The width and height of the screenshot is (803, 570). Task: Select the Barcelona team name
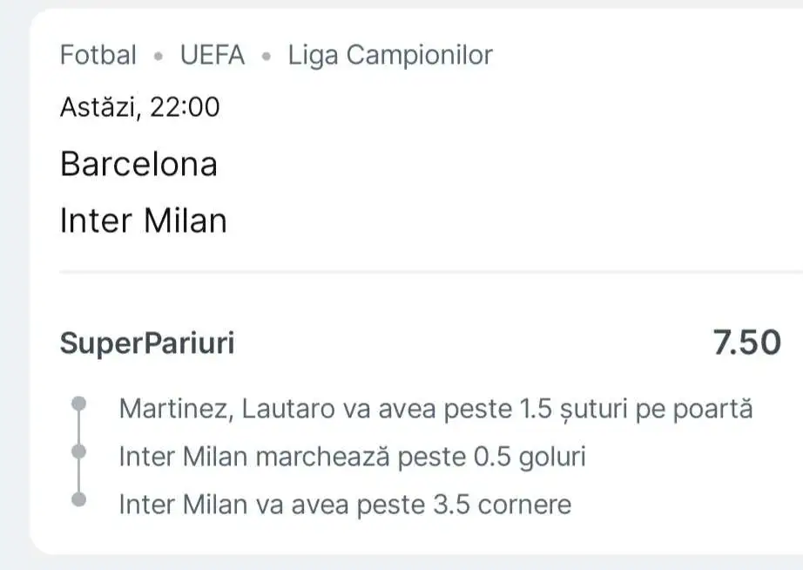pyautogui.click(x=138, y=164)
